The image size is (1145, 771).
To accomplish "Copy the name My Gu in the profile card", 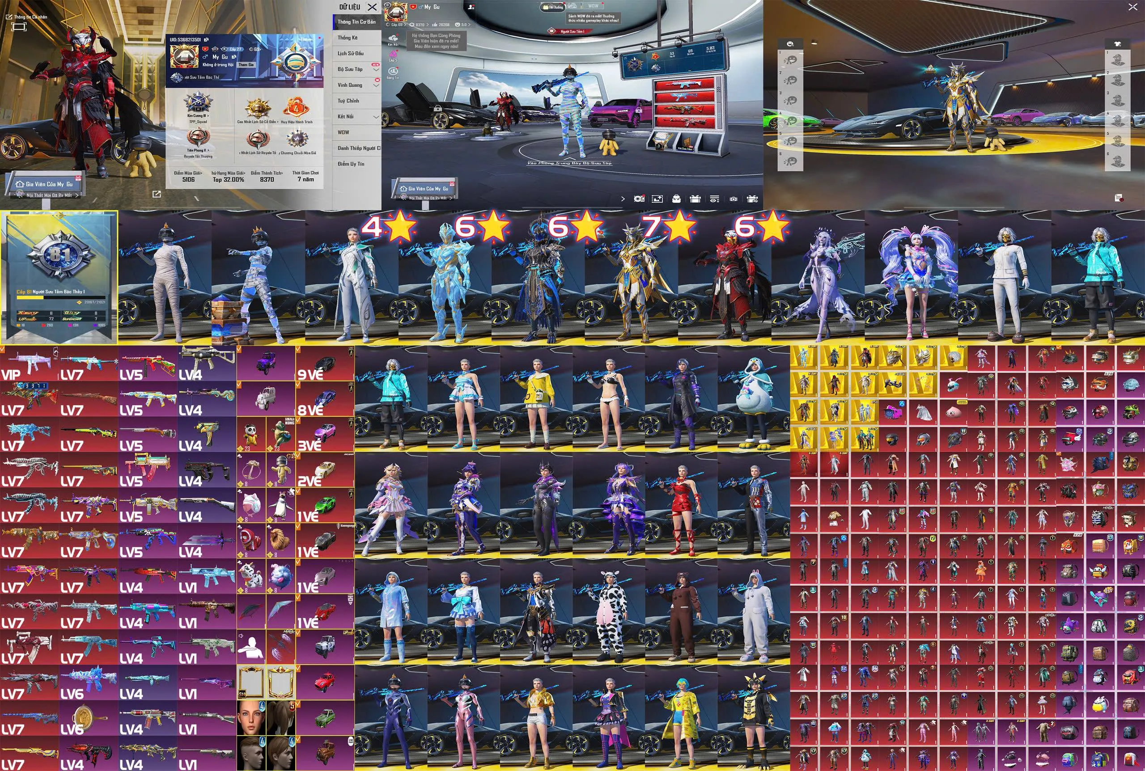I will 234,56.
